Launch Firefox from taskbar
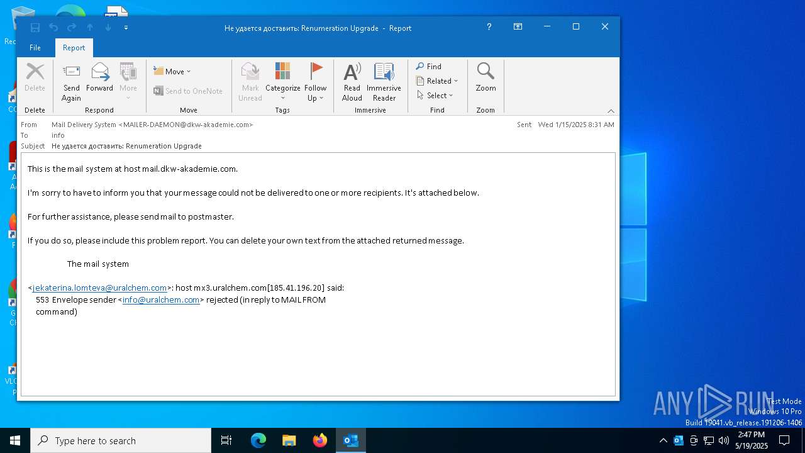This screenshot has height=453, width=805. point(320,440)
